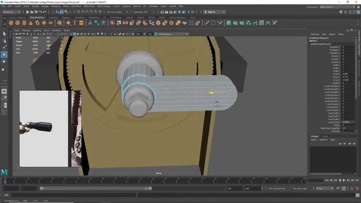Toggle Script Editor icon at bottom right
361x203 pixels.
coord(357,195)
